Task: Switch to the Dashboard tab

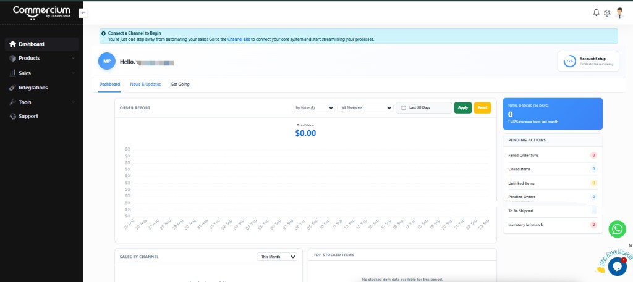Action: point(109,84)
